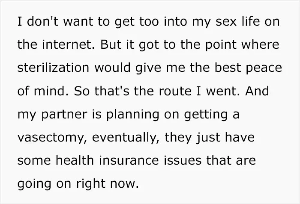Image resolution: width=300 pixels, height=204 pixels.
Task: Select the word 'route'
Action: point(175,91)
